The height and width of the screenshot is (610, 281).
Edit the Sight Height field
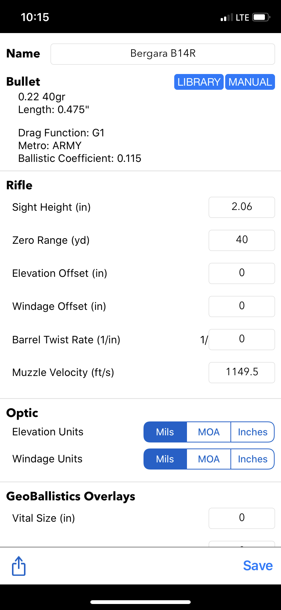pos(242,207)
